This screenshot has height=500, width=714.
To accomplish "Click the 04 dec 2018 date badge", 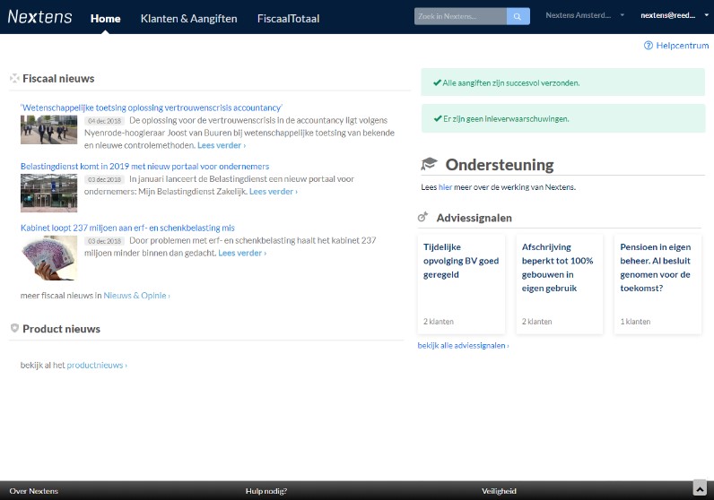I will tap(104, 121).
